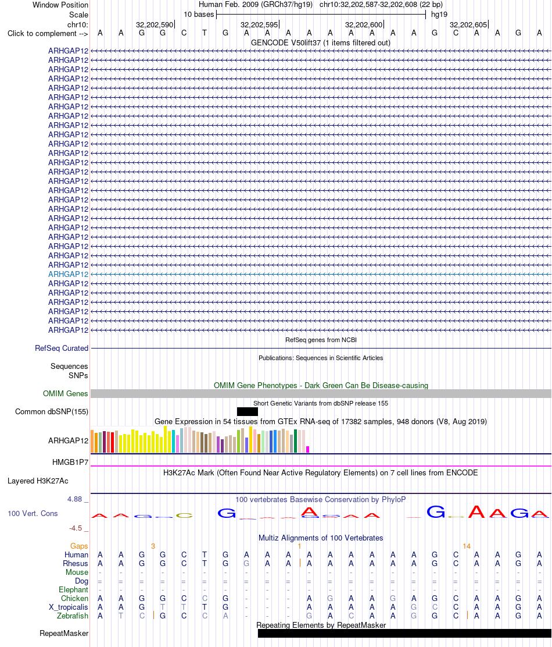This screenshot has width=552, height=647.
Task: Click the 4.88 upper PhyloP scale value
Action: point(75,499)
